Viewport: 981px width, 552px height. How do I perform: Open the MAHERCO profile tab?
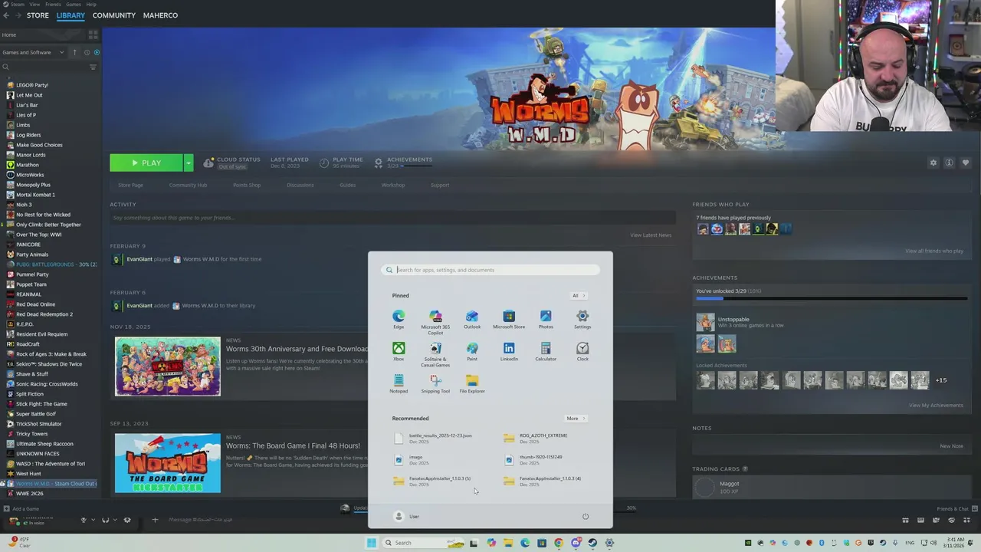coord(160,15)
